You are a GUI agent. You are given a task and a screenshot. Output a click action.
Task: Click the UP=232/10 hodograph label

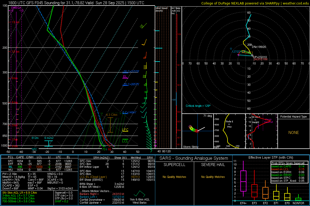260,57
